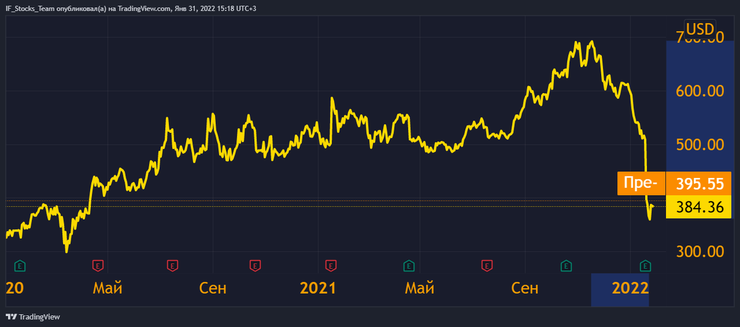
Task: Click the green earnings marker beside the second Май label
Action: [409, 265]
